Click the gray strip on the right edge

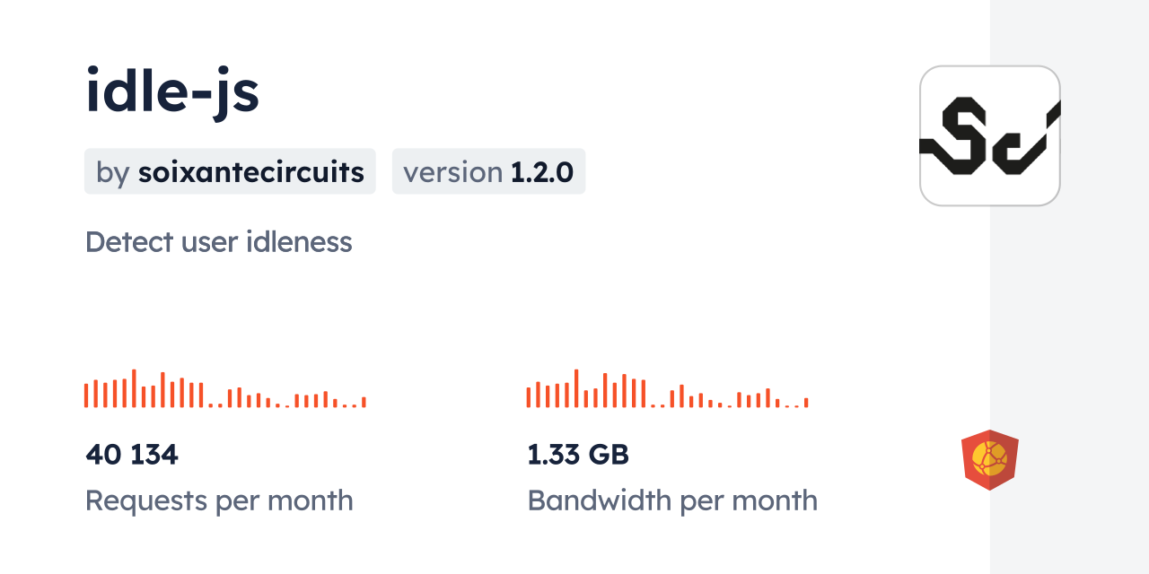tap(1069, 287)
